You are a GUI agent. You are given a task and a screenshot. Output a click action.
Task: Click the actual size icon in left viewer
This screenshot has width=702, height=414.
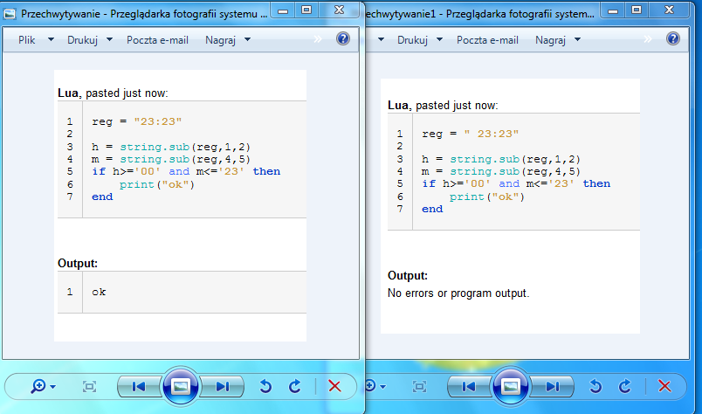(x=90, y=386)
